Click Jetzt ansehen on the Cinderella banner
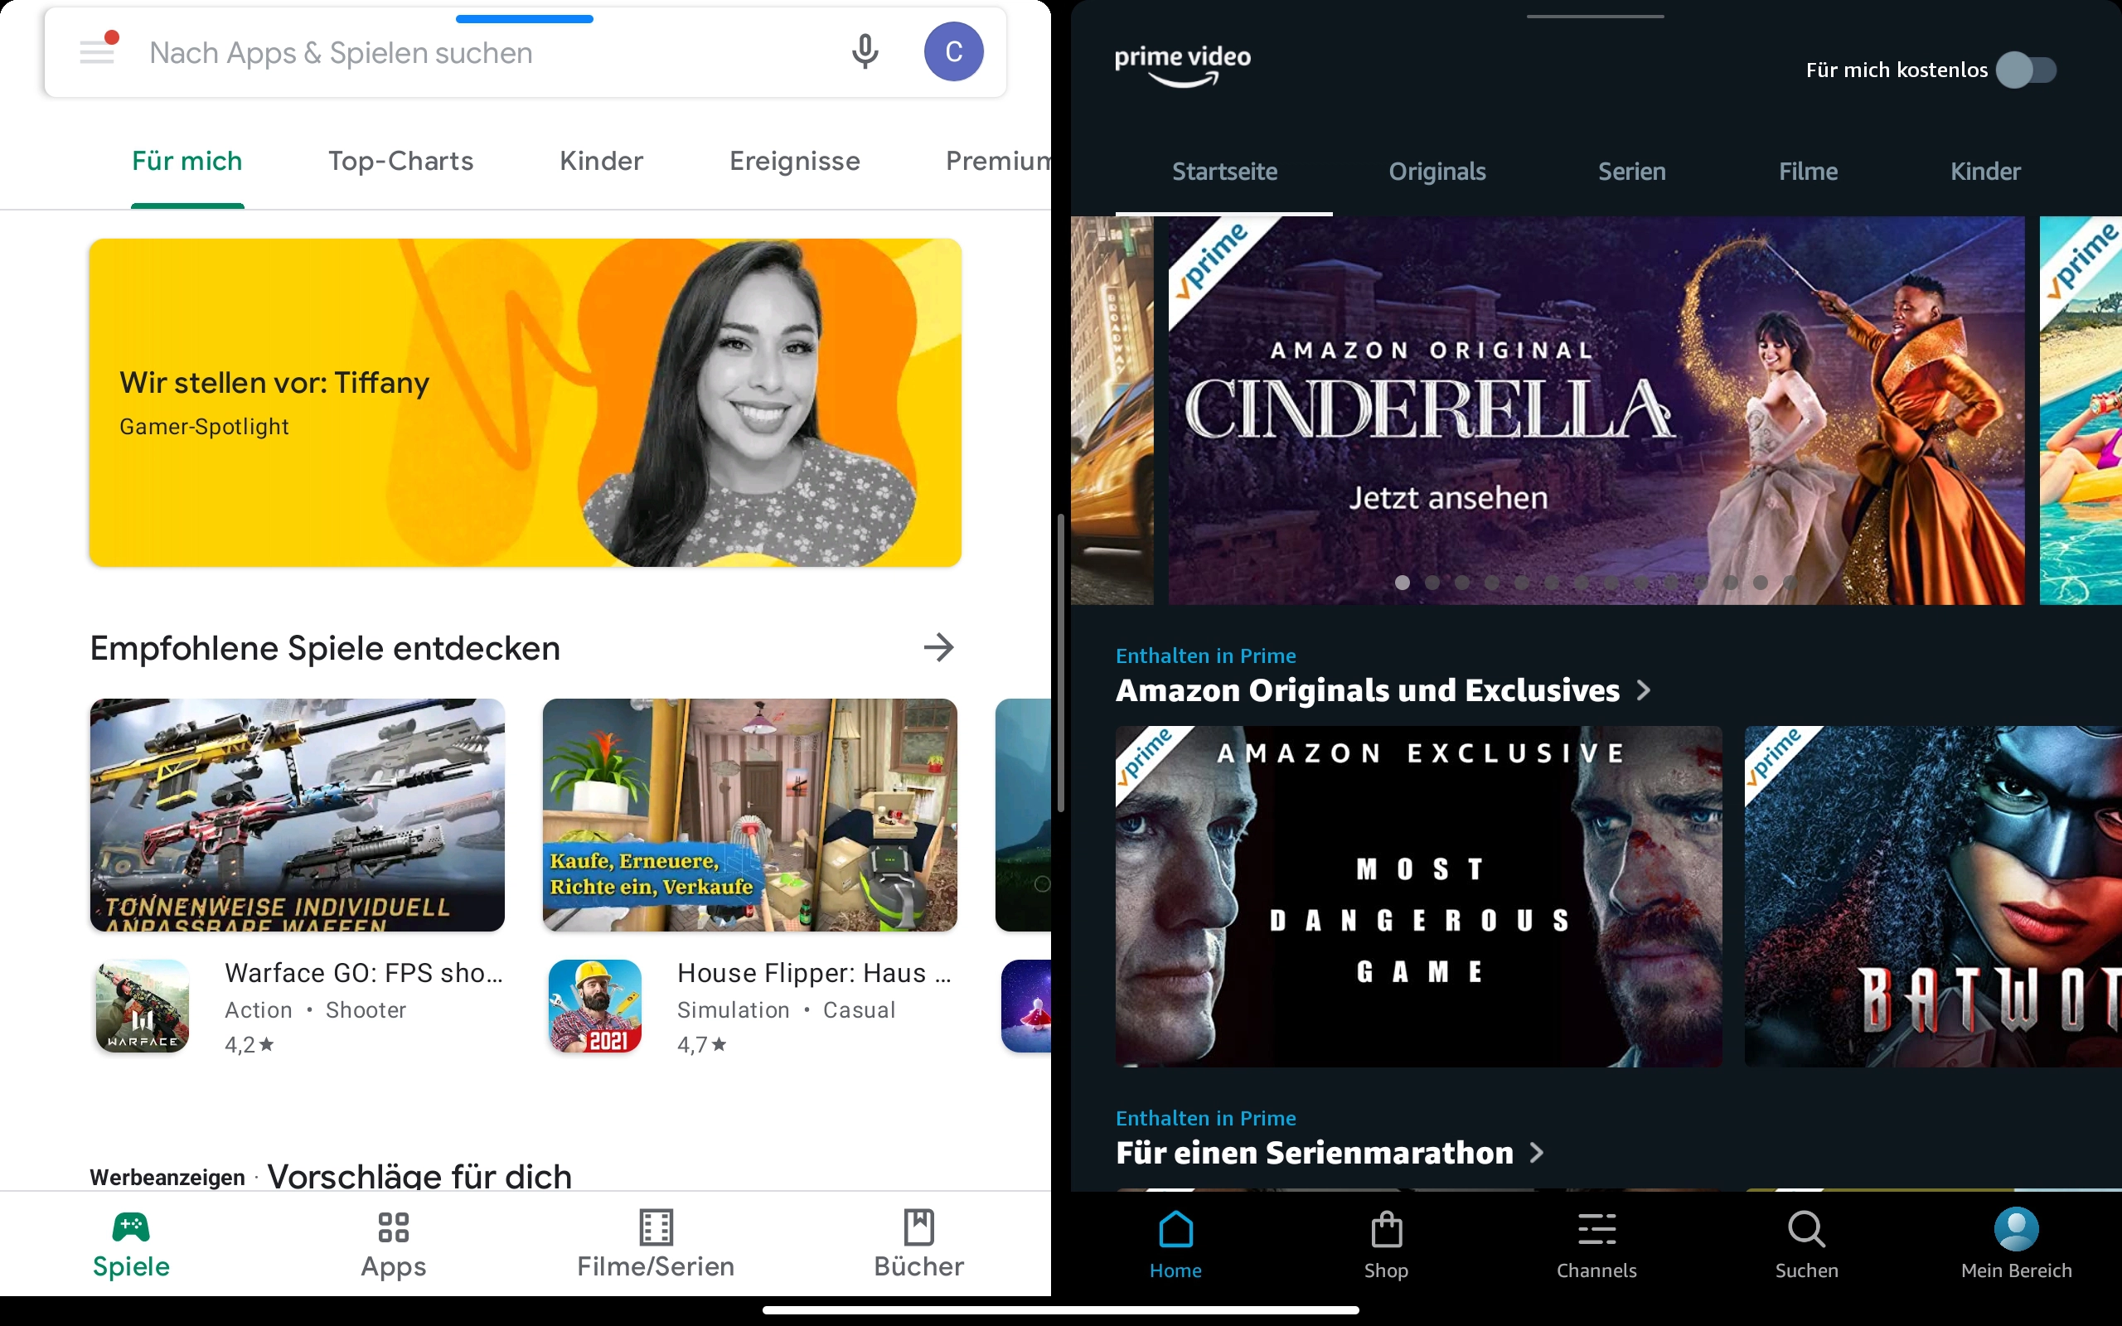Screen dimensions: 2122x1326 pos(1449,498)
